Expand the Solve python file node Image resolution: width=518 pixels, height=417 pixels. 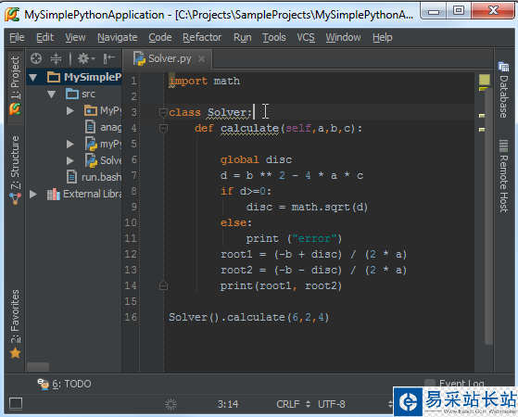click(x=70, y=160)
